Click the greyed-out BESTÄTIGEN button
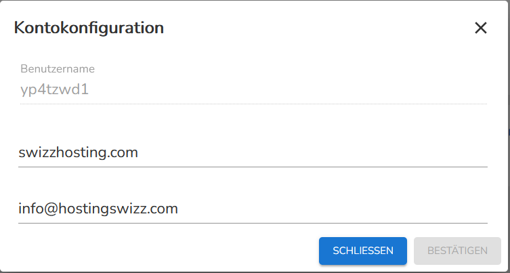Image resolution: width=510 pixels, height=273 pixels. click(457, 251)
